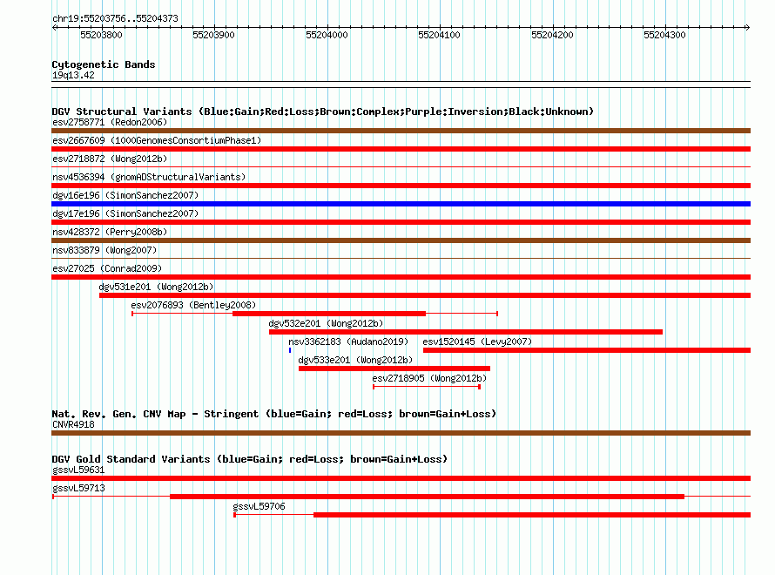This screenshot has width=775, height=575.
Task: Select nsv833879 (Wong2007) variant label
Action: pyautogui.click(x=104, y=250)
